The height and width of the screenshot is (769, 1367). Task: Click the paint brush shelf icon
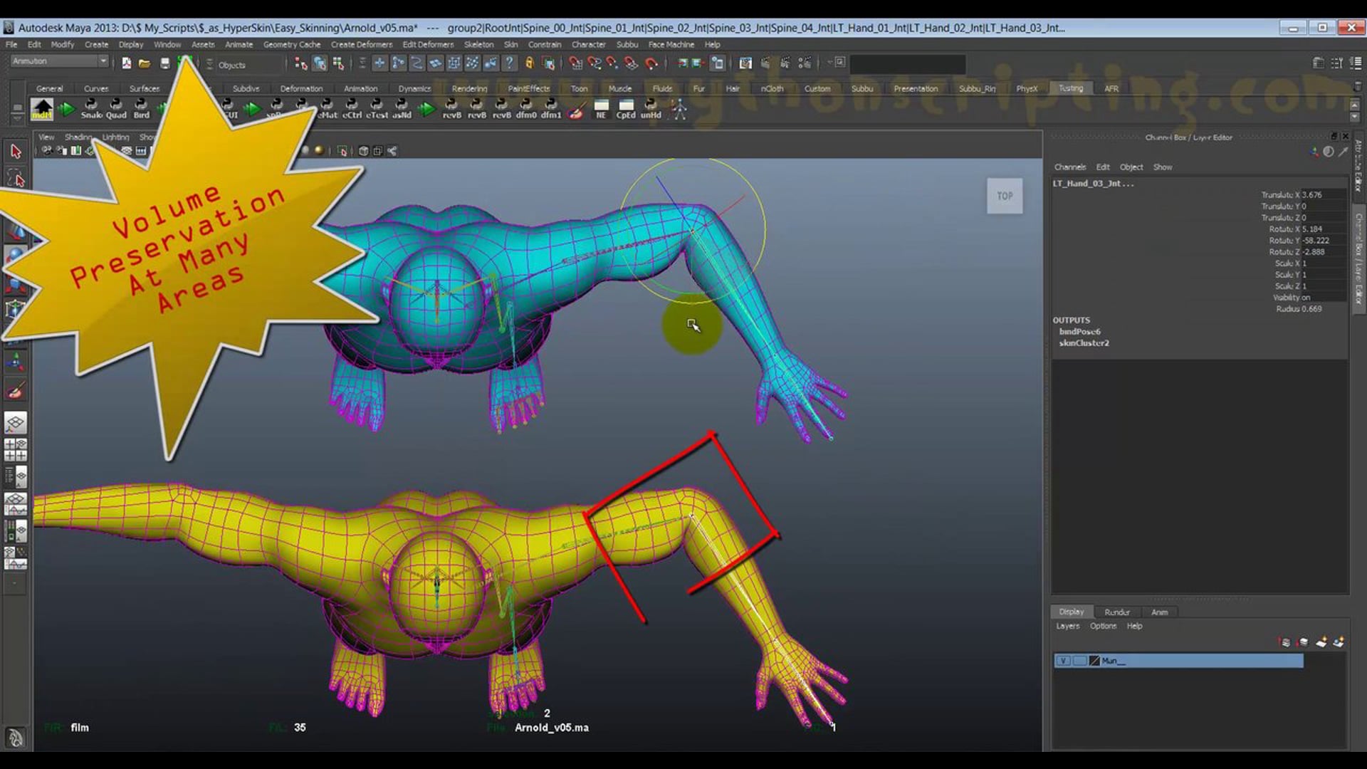coord(576,109)
